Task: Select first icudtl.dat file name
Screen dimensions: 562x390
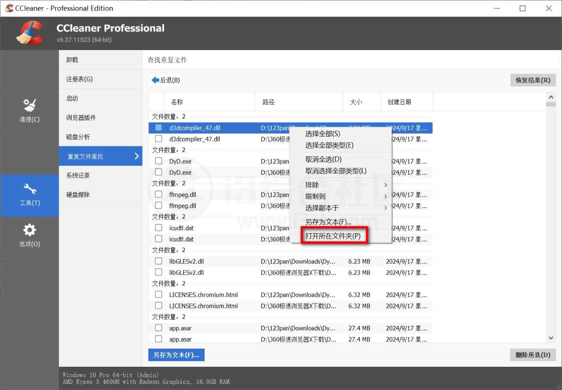Action: click(x=181, y=228)
